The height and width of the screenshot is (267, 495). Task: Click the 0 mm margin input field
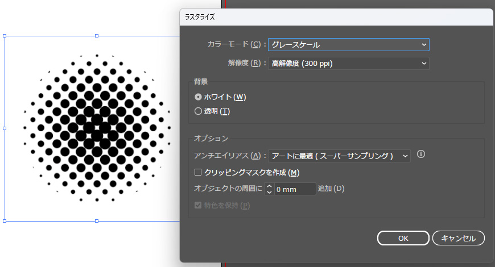coord(294,189)
